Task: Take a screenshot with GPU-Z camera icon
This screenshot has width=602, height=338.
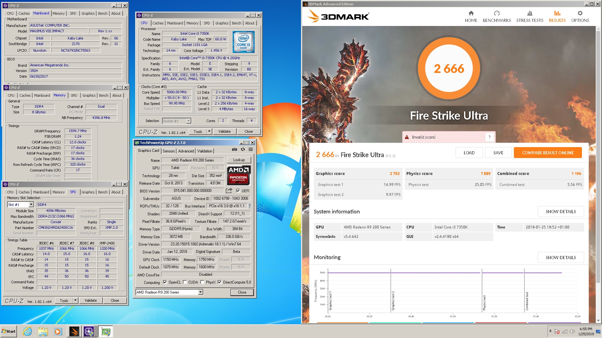Action: [234, 150]
